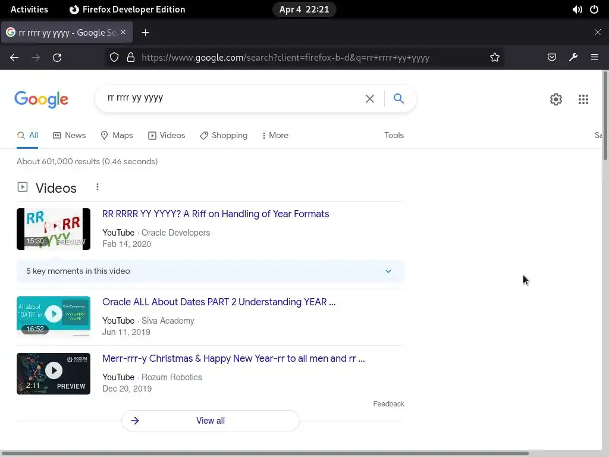Open the Oracle Developers video thumbnail
The width and height of the screenshot is (609, 457).
53,229
